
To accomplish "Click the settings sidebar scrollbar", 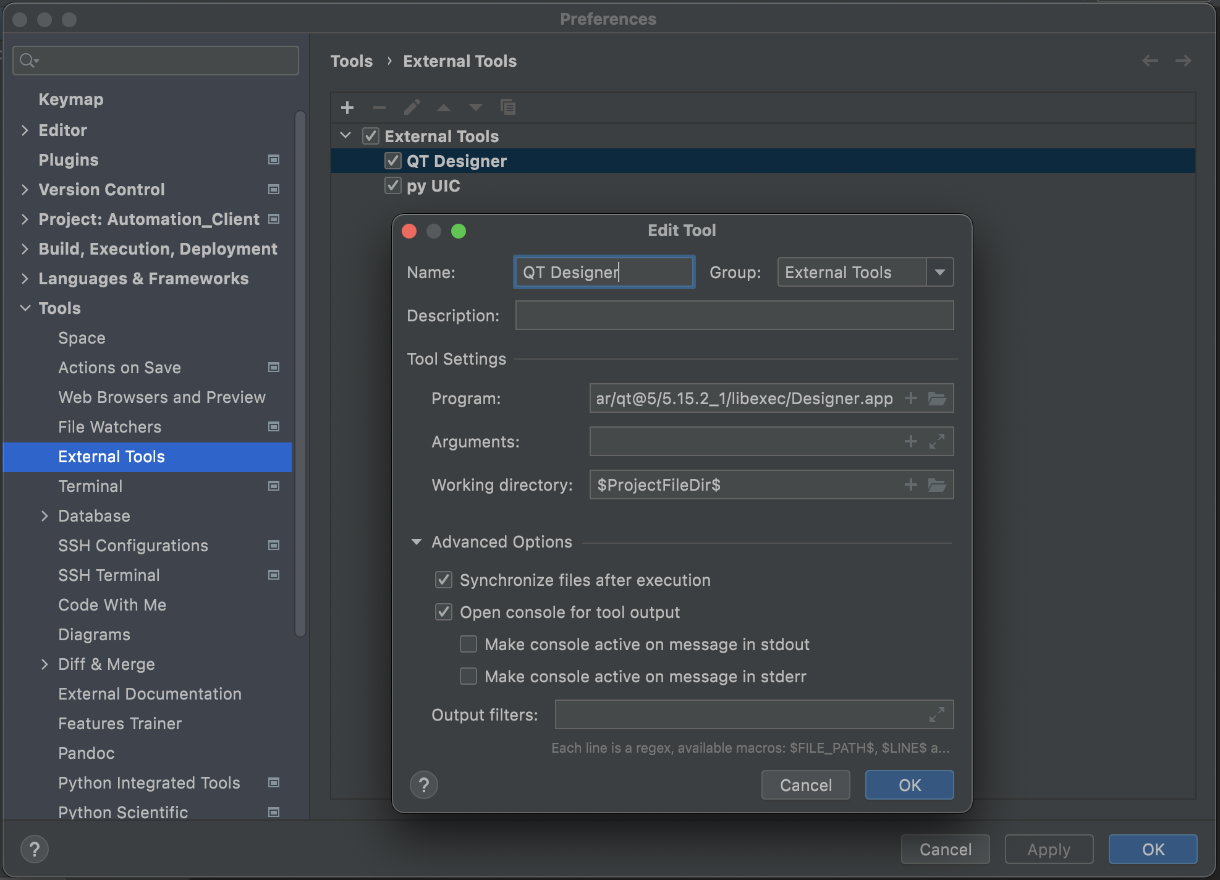I will click(301, 373).
